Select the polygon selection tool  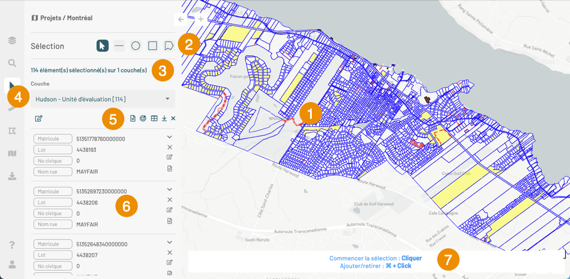click(169, 46)
